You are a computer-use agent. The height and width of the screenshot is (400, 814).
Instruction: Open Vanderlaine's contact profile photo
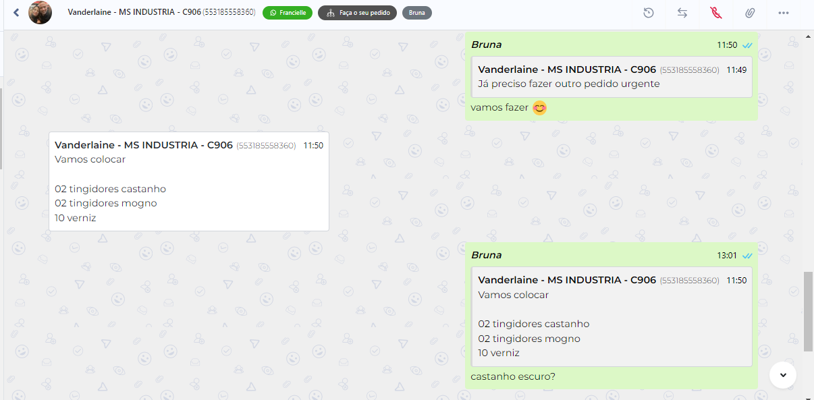(x=40, y=13)
